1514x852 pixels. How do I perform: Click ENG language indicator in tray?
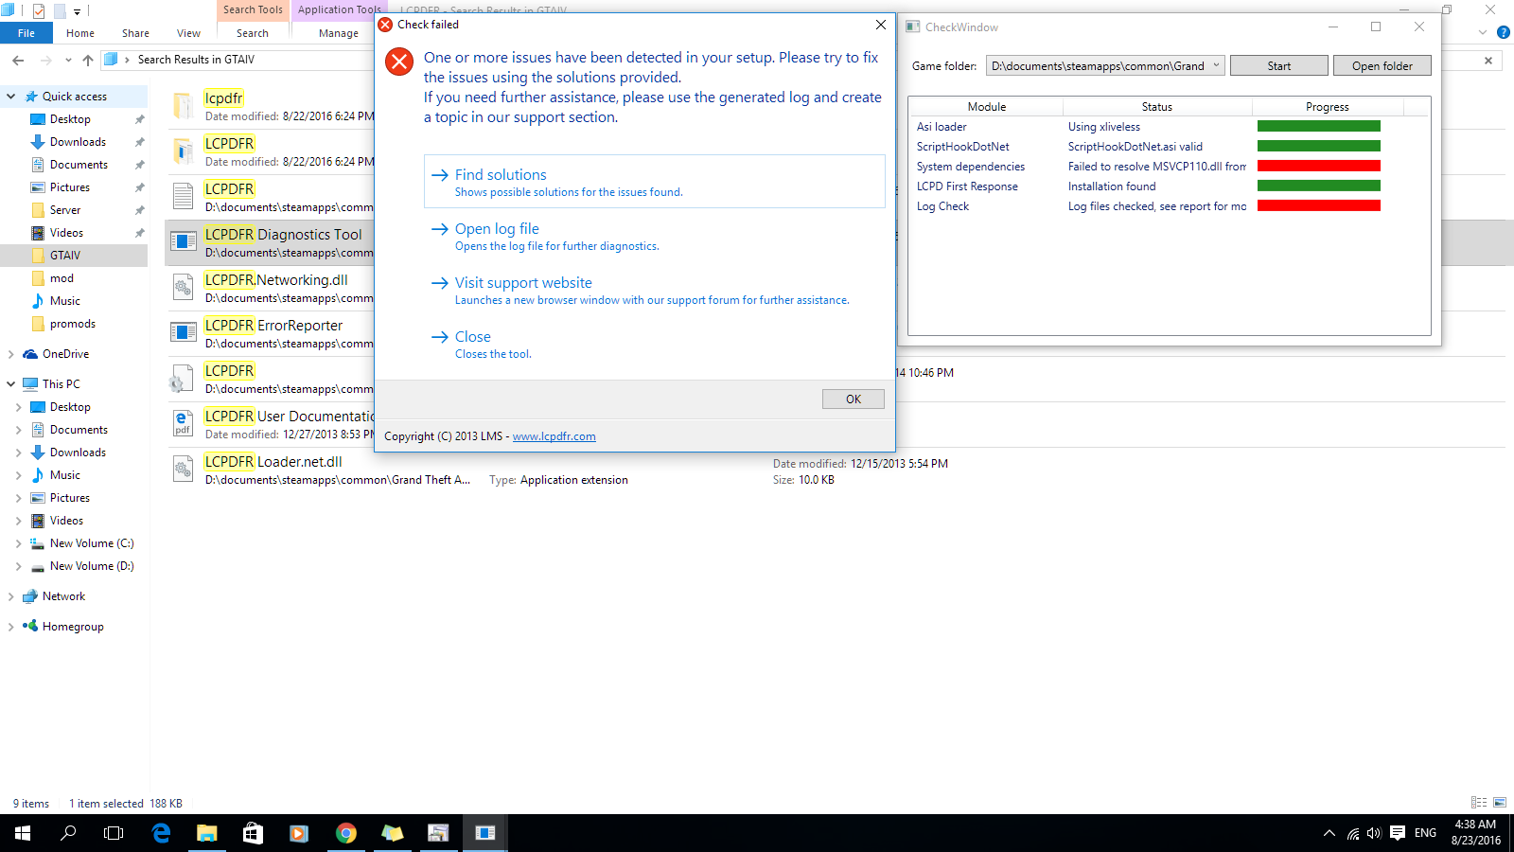coord(1425,833)
